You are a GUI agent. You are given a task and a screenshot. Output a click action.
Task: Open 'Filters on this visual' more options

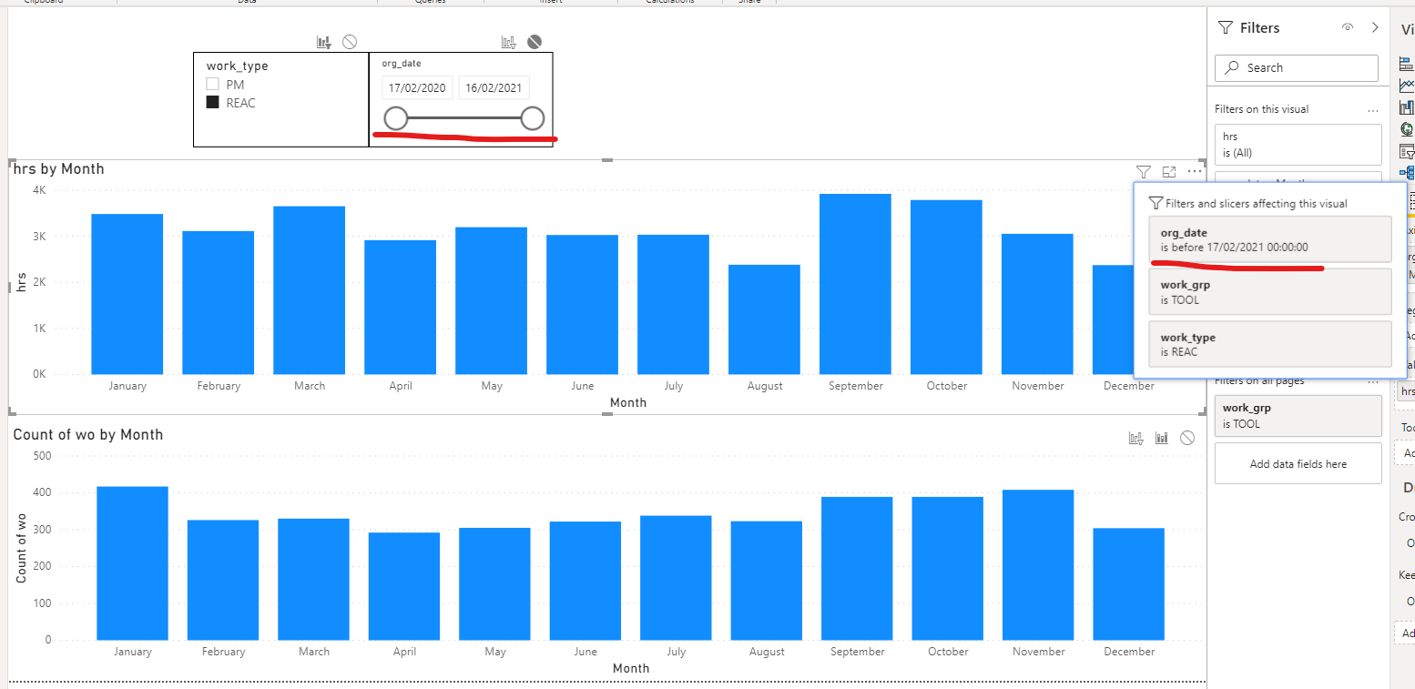(1373, 109)
